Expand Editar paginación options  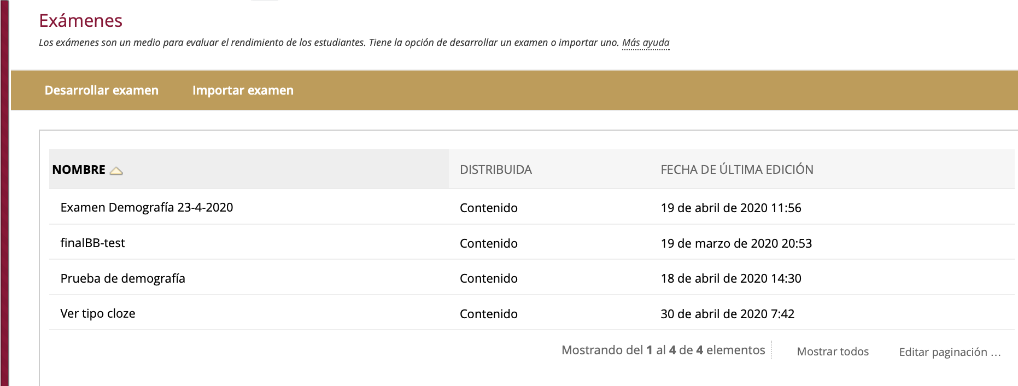tap(949, 352)
